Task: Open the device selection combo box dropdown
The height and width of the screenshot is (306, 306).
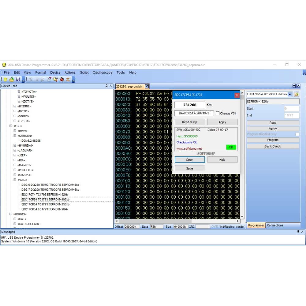Action: [x=290, y=94]
